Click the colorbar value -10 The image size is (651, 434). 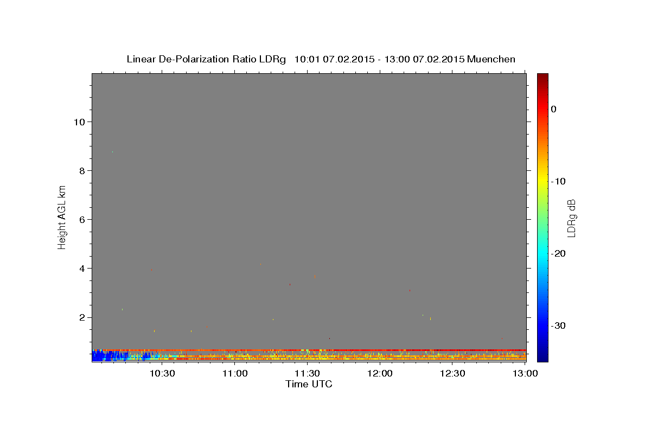[559, 181]
